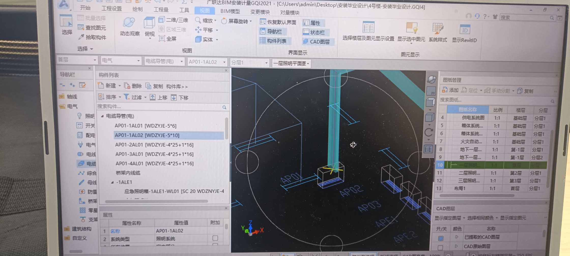The image size is (570, 256).
Task: Check 附加 box for 系统类型 row
Action: coord(215,238)
